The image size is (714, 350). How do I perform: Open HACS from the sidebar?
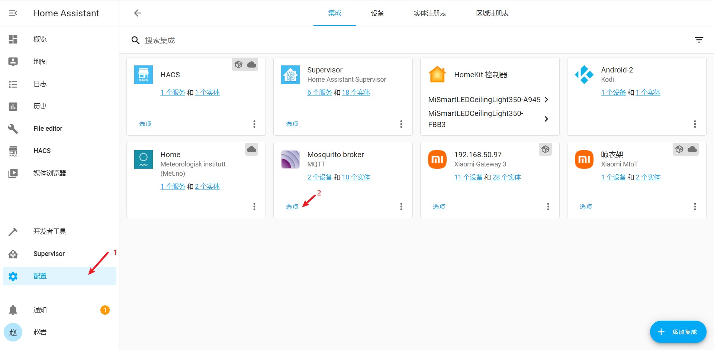coord(42,150)
